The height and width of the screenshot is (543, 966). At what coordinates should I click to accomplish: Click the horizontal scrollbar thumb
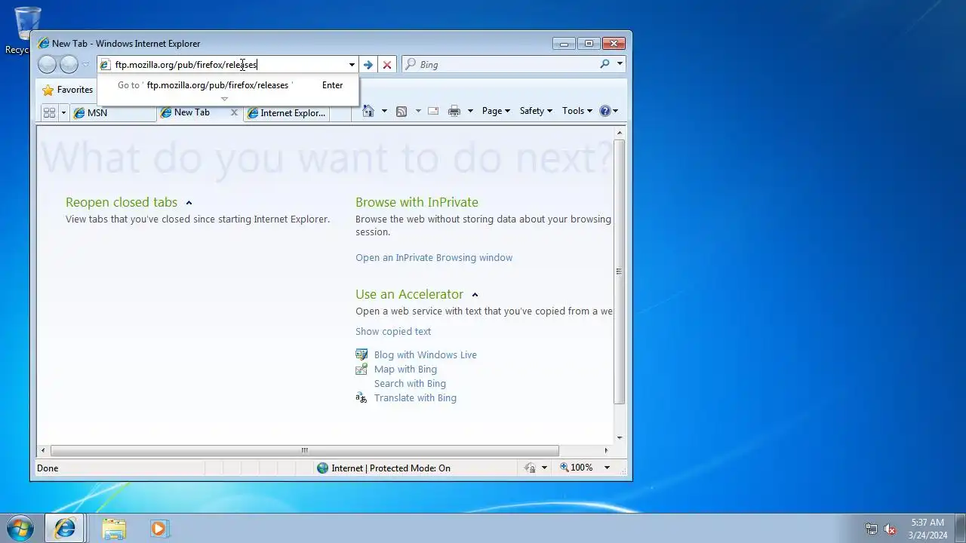pyautogui.click(x=305, y=450)
